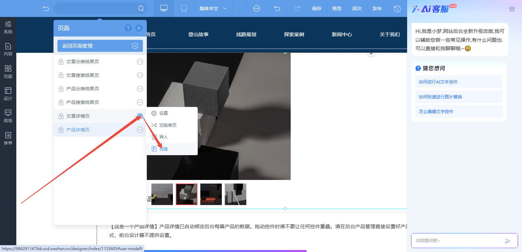Click the redo arrow in toolbar

[297, 8]
